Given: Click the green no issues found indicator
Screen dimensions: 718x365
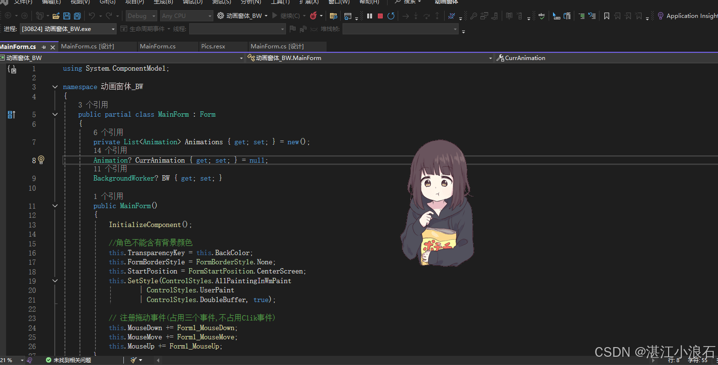Looking at the screenshot, I should (68, 360).
